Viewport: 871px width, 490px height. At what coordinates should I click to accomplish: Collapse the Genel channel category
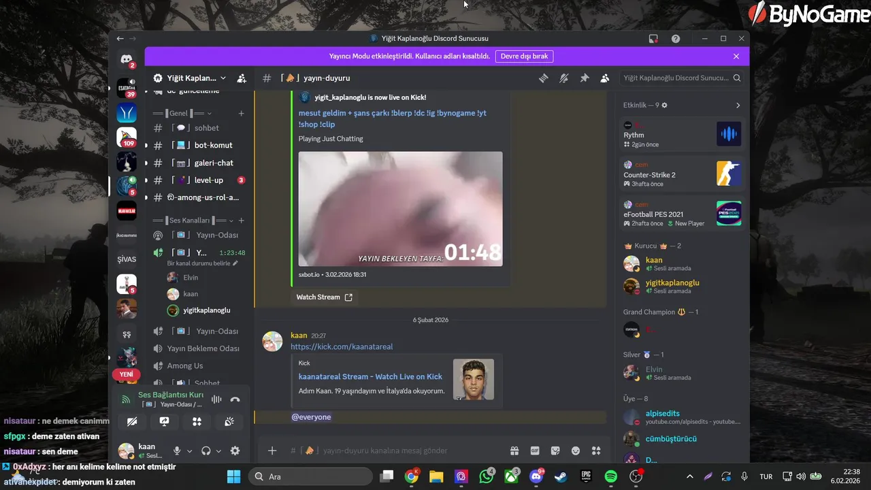point(182,114)
